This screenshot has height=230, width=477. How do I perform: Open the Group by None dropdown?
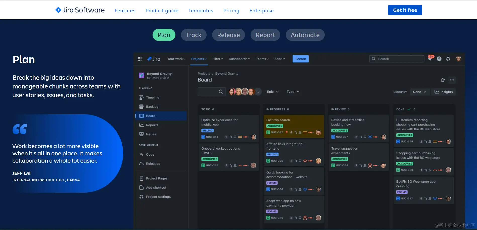[419, 92]
